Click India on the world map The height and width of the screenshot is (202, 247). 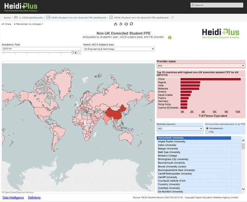pyautogui.click(x=107, y=119)
